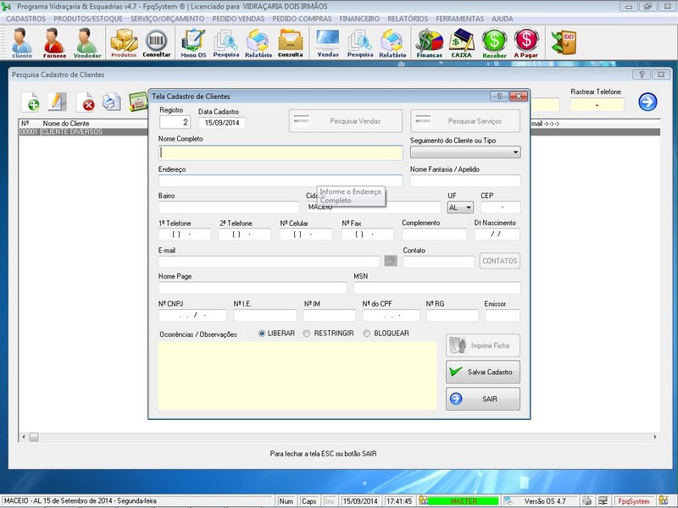
Task: Click the Nome Completo input field
Action: tap(281, 153)
